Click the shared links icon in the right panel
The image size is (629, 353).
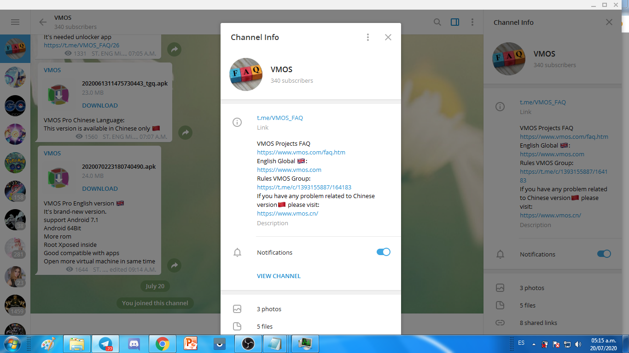pos(500,323)
